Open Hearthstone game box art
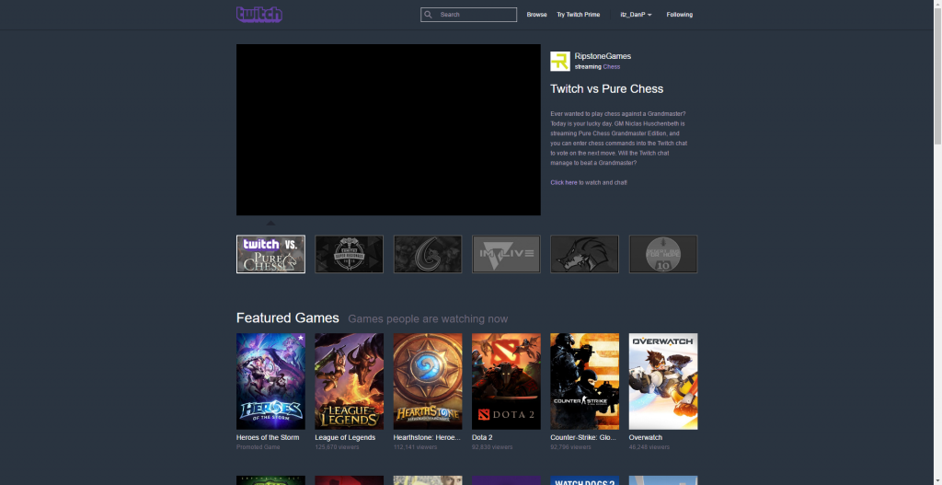 point(428,382)
